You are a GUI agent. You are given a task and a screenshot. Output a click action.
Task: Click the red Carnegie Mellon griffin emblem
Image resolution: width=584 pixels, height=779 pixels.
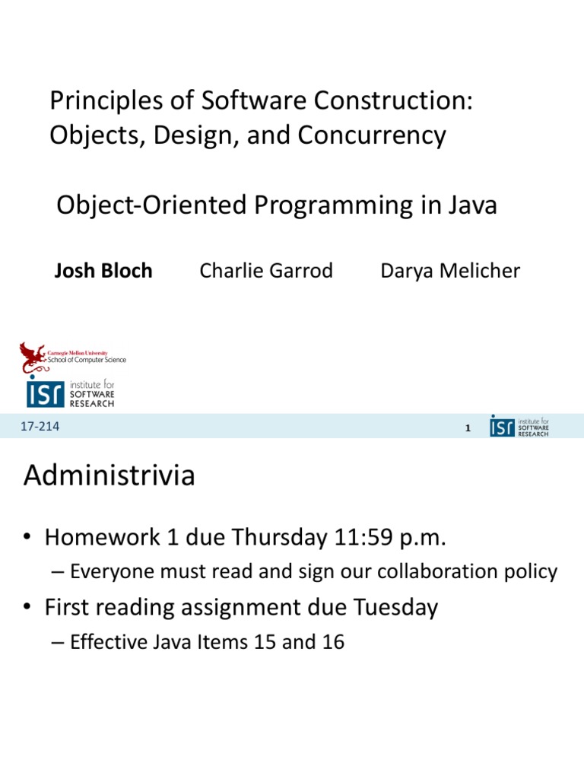point(33,356)
